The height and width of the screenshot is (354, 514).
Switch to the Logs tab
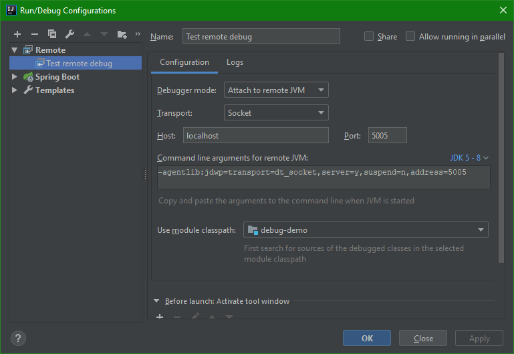coord(235,62)
